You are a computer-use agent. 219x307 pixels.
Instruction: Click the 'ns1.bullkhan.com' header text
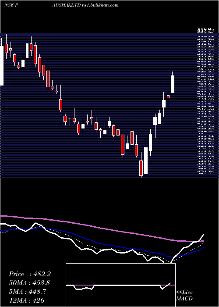click(x=100, y=5)
